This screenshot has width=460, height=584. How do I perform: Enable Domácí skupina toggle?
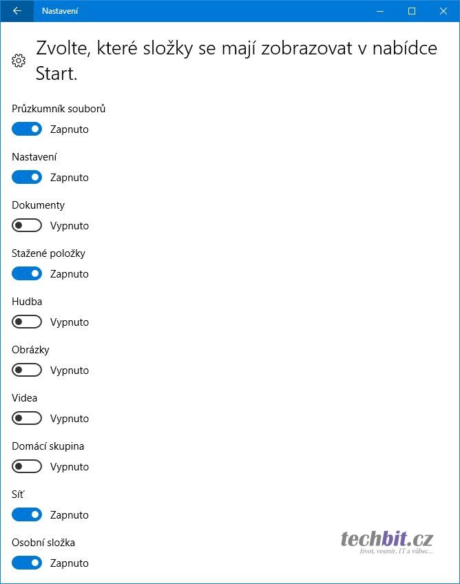27,467
